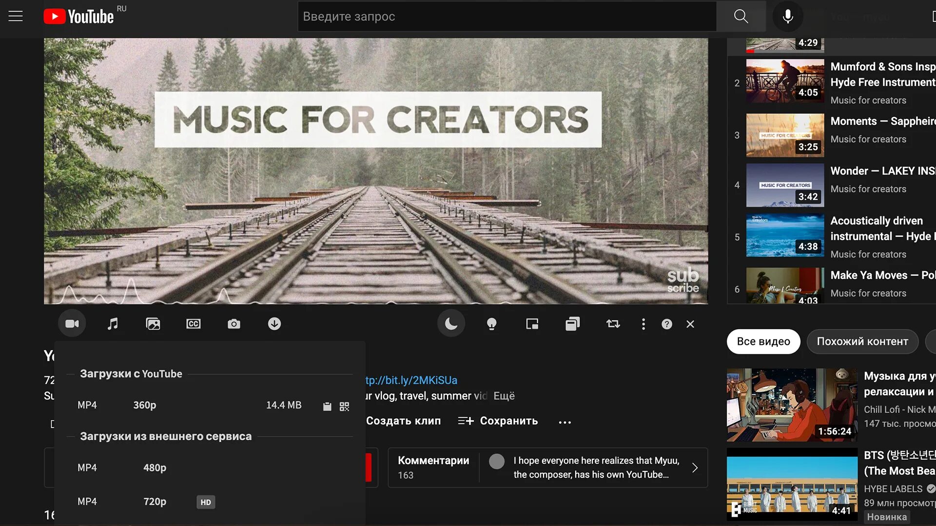Expand comments with the chevron arrow
Image resolution: width=936 pixels, height=526 pixels.
tap(695, 468)
